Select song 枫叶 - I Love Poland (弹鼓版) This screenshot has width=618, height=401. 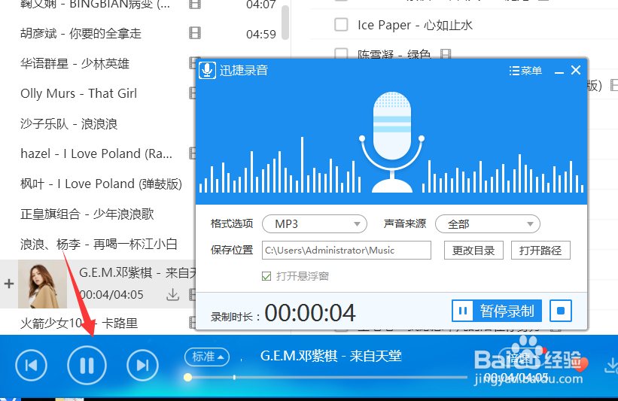point(102,184)
